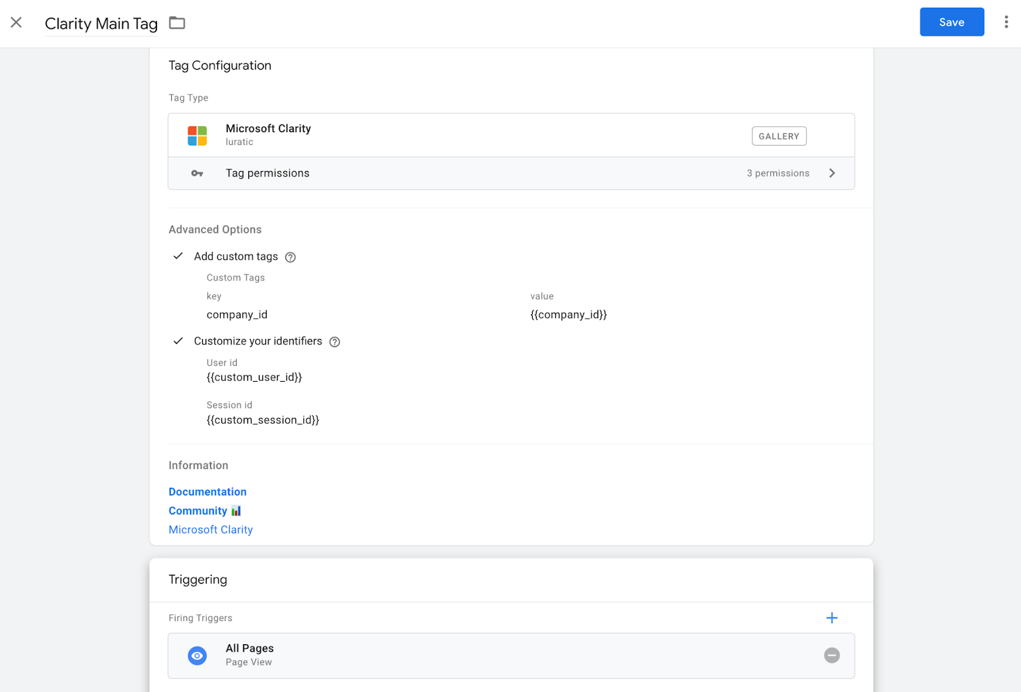The image size is (1021, 692).
Task: Click the Advanced Options heading
Action: pyautogui.click(x=215, y=229)
